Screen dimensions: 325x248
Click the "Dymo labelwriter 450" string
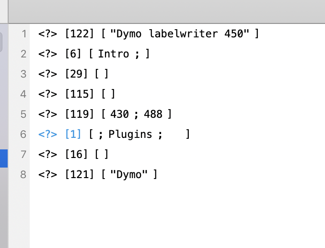(x=180, y=34)
